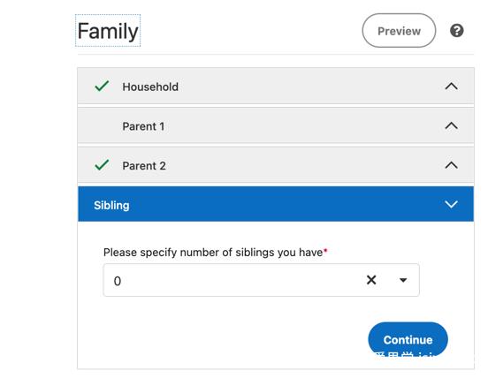Select the Household section header
Screen dimensions: 503x378
pyautogui.click(x=276, y=86)
